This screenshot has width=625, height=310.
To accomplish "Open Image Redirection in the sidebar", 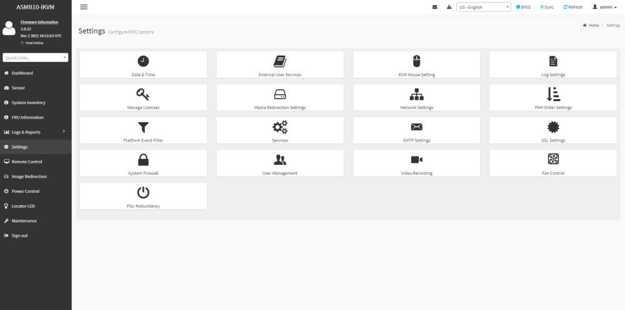I will 36,177.
